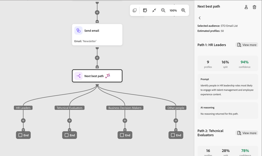The height and width of the screenshot is (156, 262).
Task: Select the Other people branch label
Action: coord(176,108)
